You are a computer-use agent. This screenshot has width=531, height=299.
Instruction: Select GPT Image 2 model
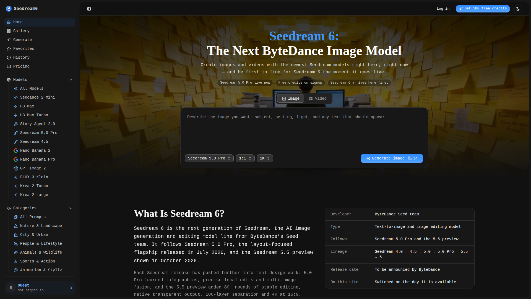pos(43,168)
